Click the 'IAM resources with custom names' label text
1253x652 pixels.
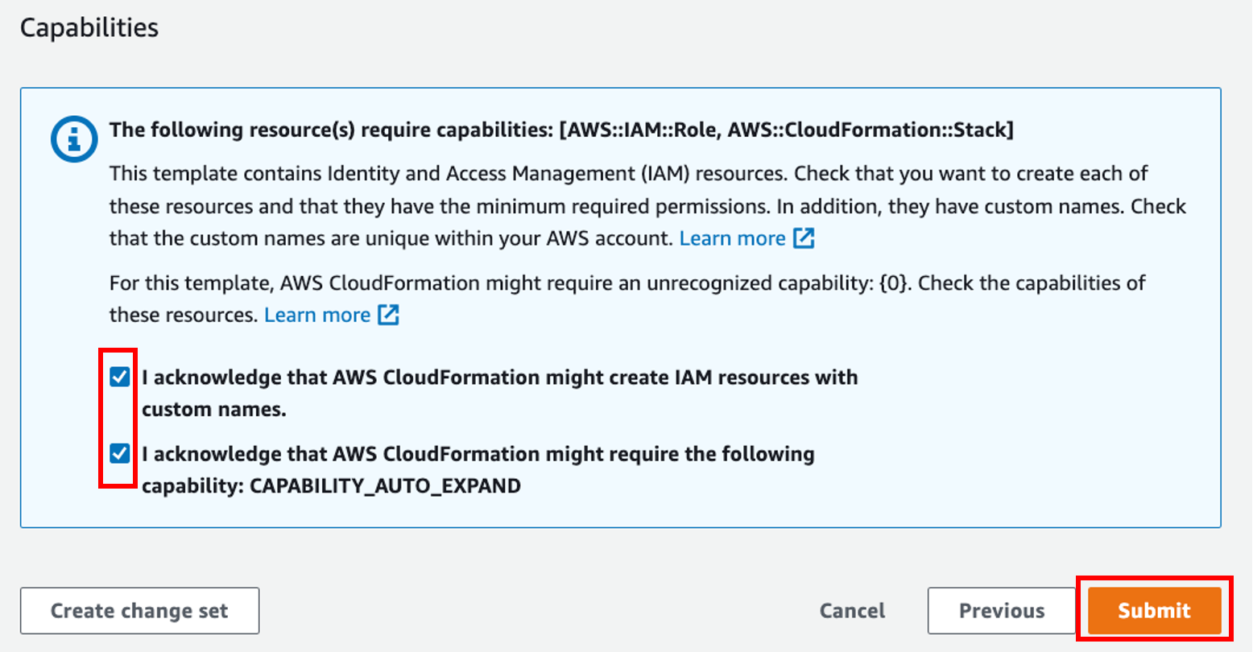tap(499, 378)
